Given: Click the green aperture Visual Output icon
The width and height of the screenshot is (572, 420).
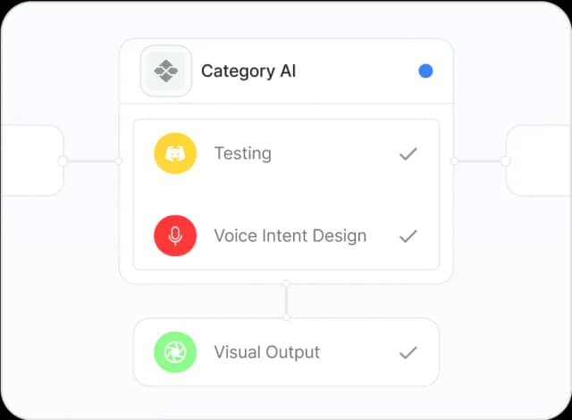Looking at the screenshot, I should pyautogui.click(x=175, y=352).
